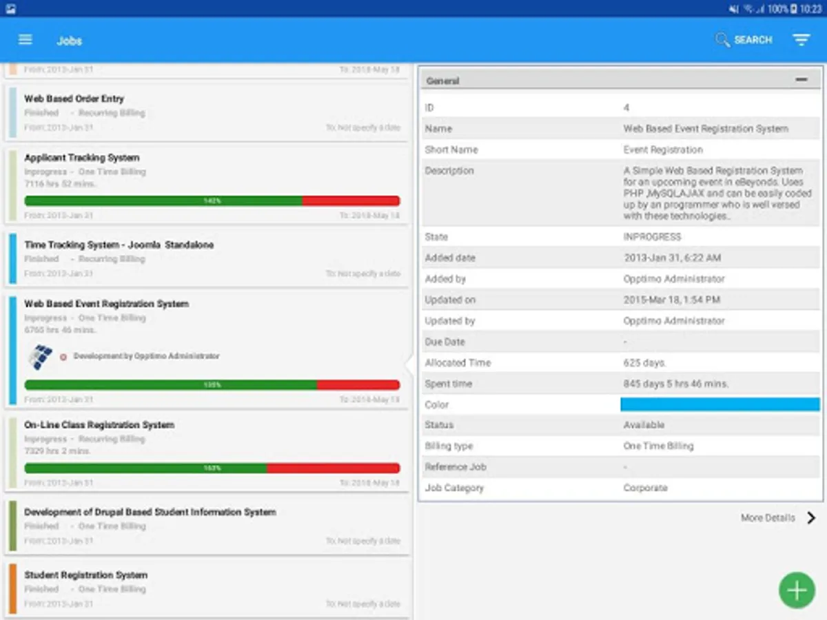This screenshot has width=827, height=620.
Task: Click the clock showing 10:23
Action: pos(811,8)
